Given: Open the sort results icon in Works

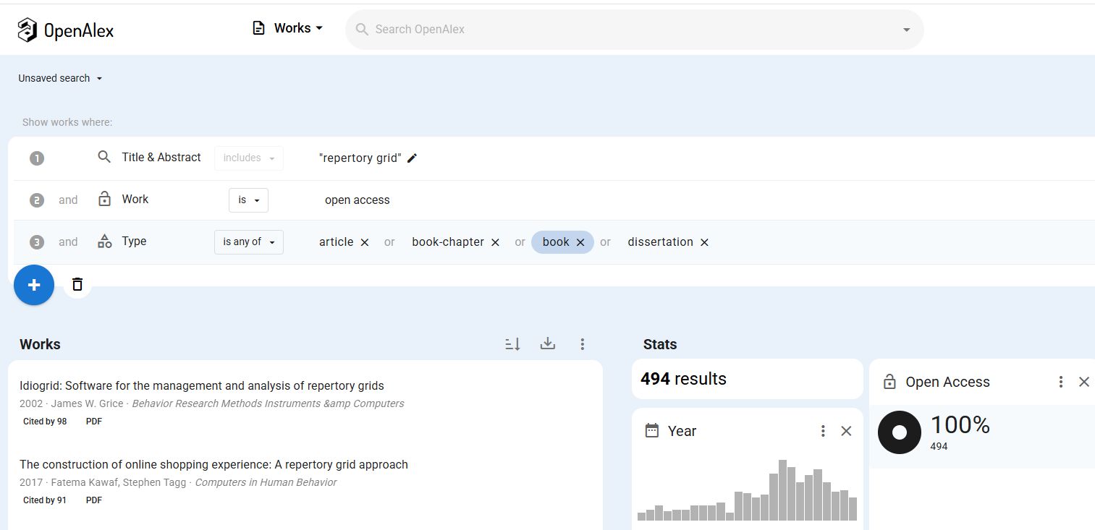Looking at the screenshot, I should (x=512, y=344).
